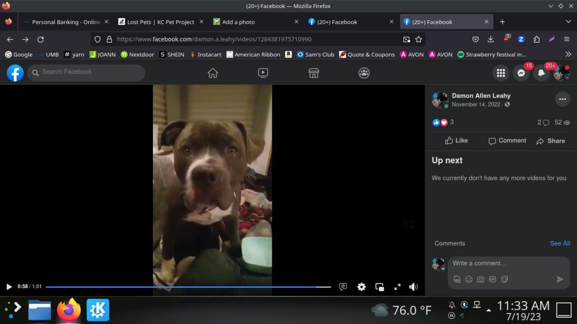Expand the list all tabs chevron
Image resolution: width=577 pixels, height=324 pixels.
point(568,22)
